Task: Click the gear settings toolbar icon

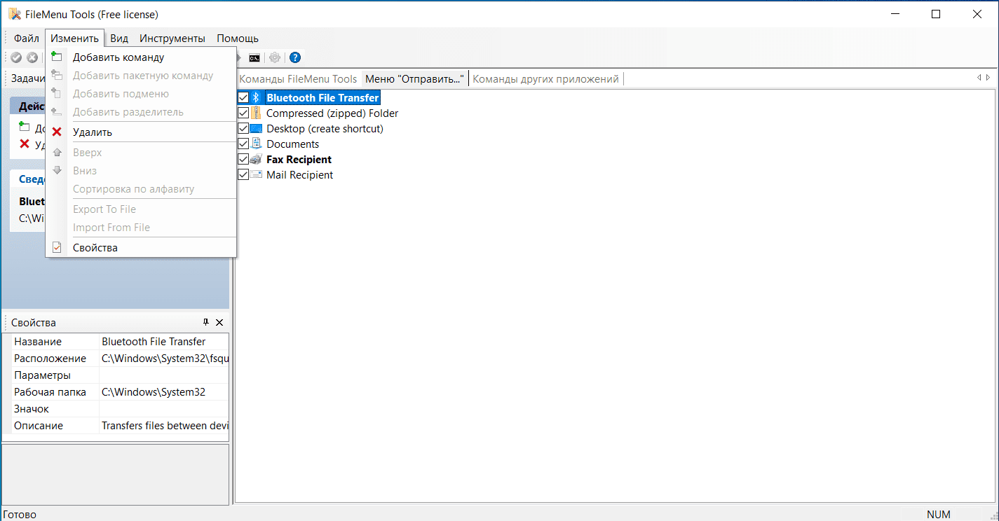Action: pyautogui.click(x=275, y=57)
